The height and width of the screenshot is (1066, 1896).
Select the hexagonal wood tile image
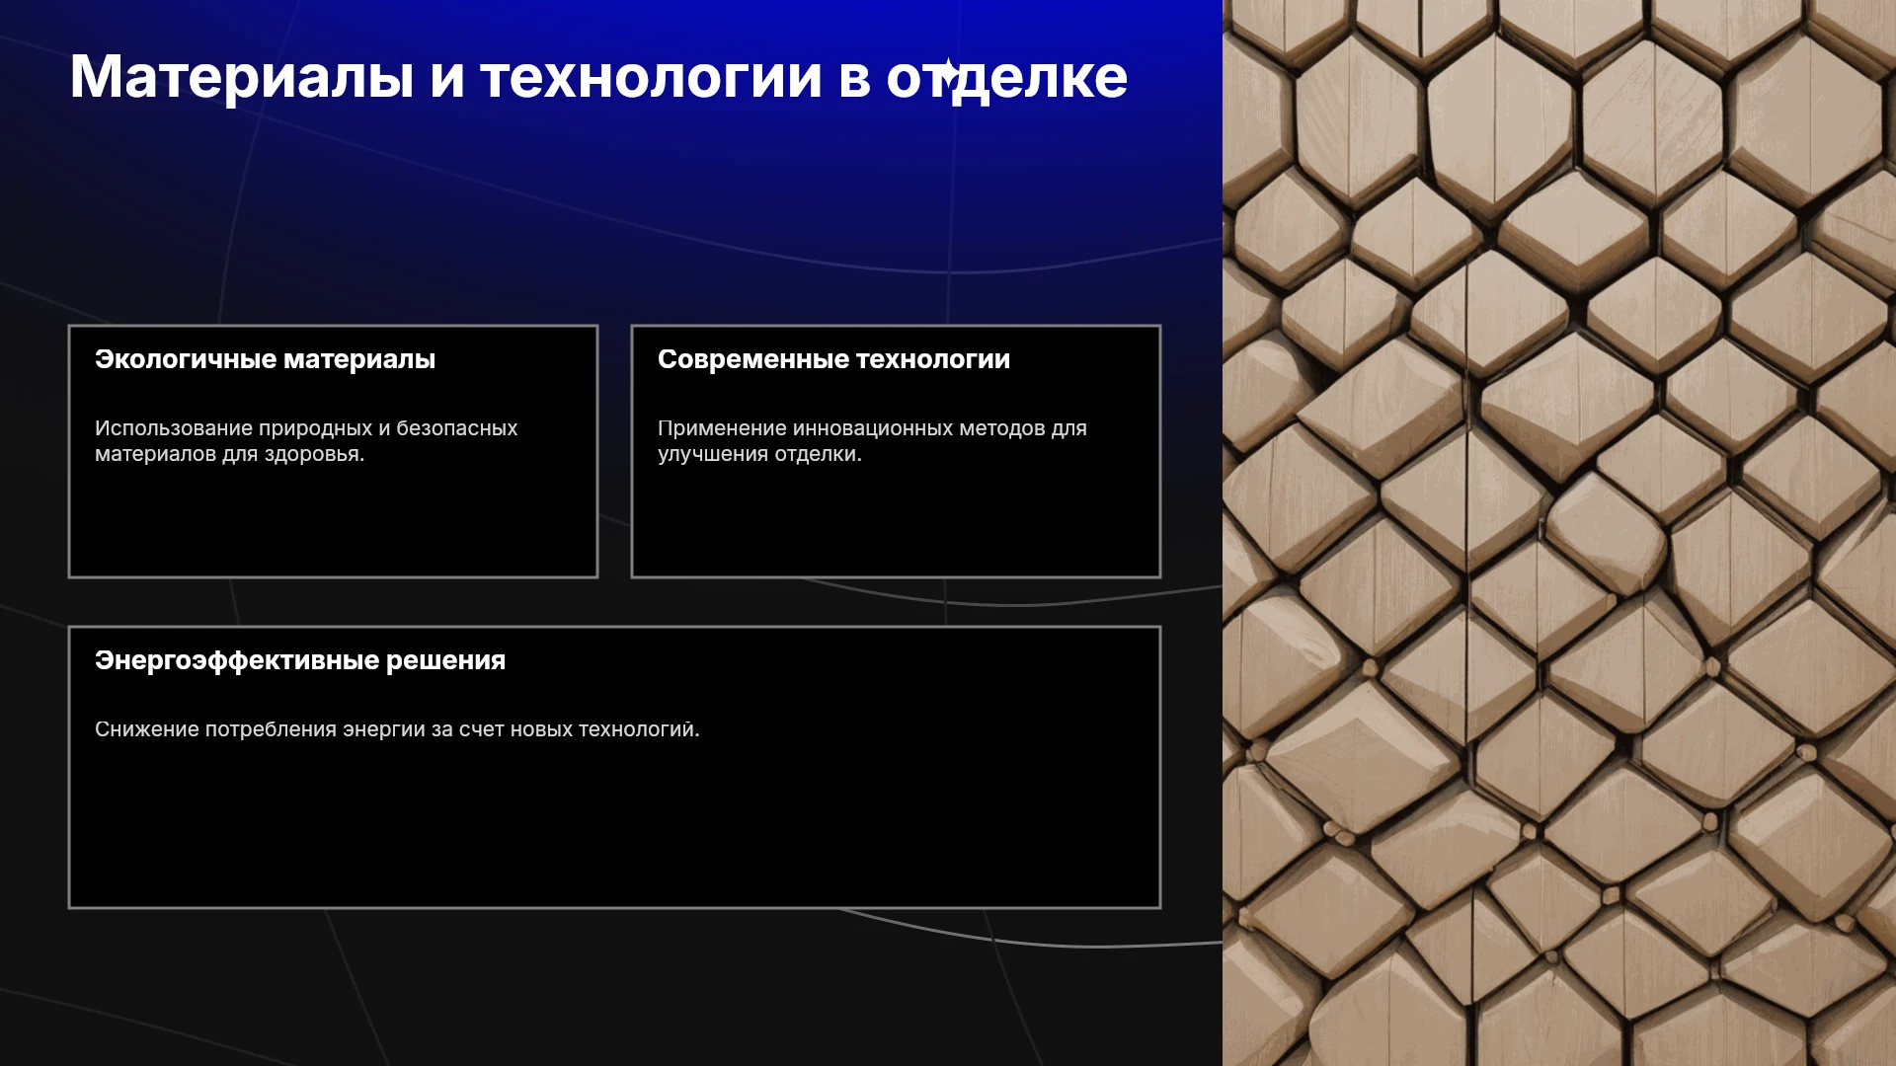pos(1559,533)
